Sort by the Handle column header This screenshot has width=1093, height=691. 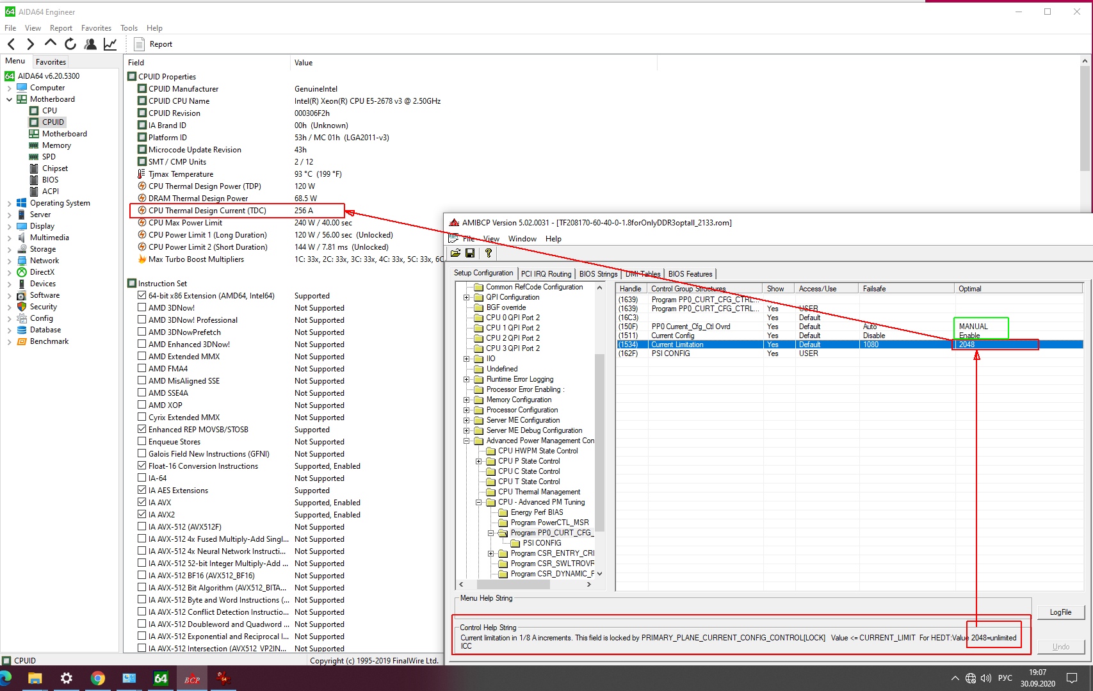[x=631, y=289]
